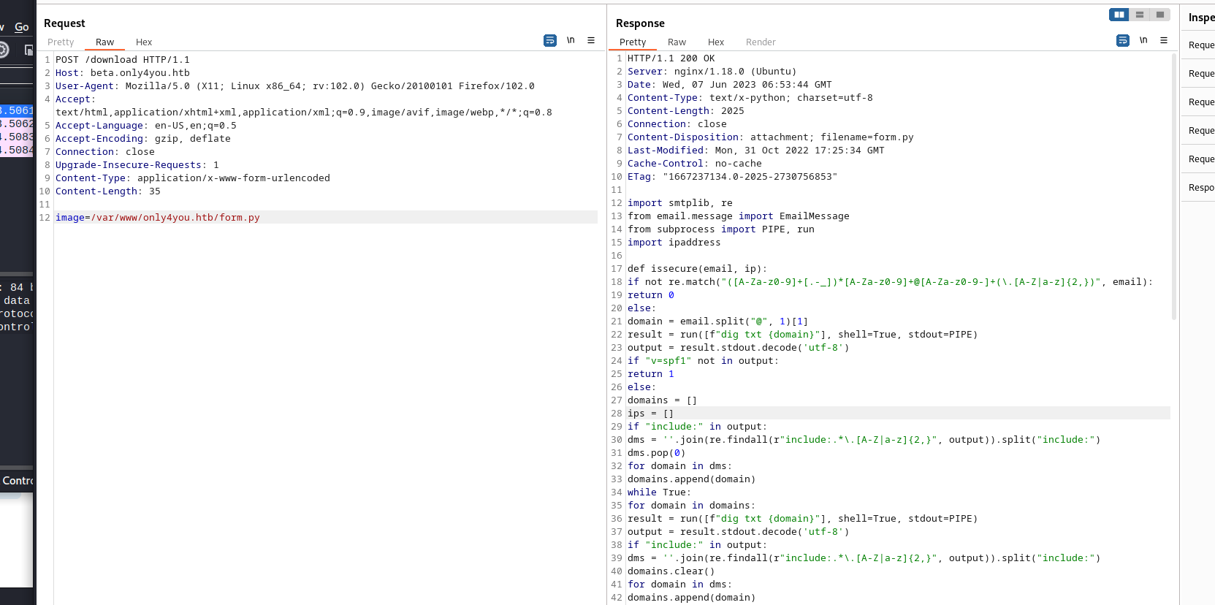1215x605 pixels.
Task: Click the 'Date: Wed, 07 Jun 2023' header
Action: click(729, 85)
